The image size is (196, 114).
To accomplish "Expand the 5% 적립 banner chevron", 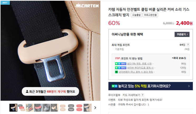I will (189, 86).
